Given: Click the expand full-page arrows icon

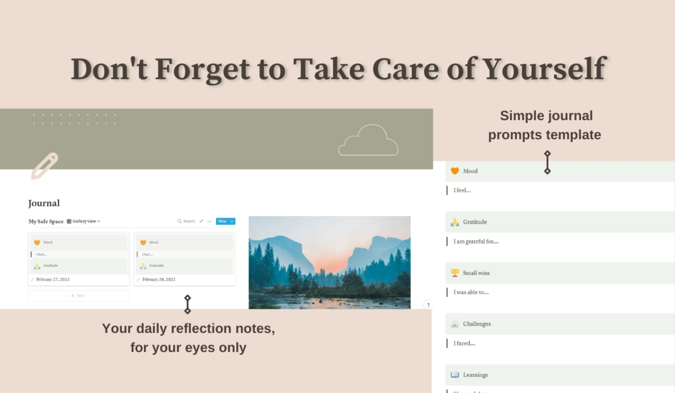Looking at the screenshot, I should 201,221.
